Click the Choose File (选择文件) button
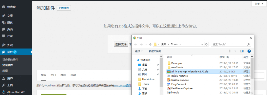Viewport: 267px width, 95px height. tap(121, 44)
